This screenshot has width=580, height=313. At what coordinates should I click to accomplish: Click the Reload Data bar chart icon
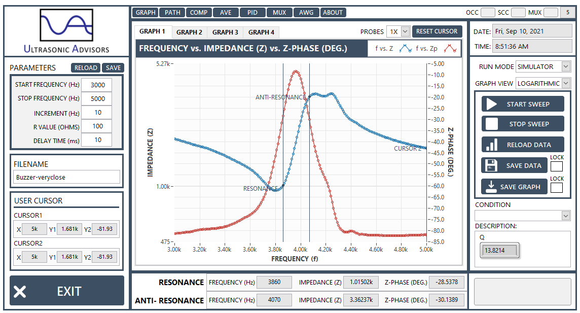(492, 145)
